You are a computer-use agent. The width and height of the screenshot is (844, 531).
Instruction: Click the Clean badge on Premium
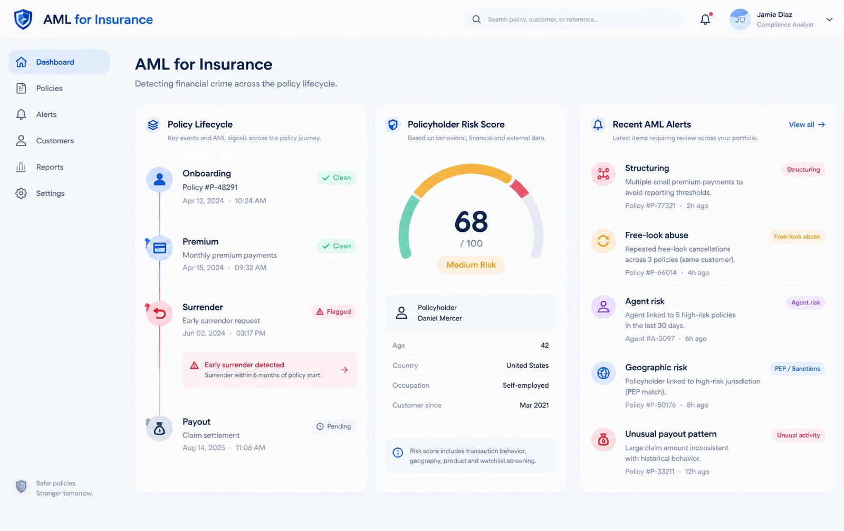tap(337, 246)
